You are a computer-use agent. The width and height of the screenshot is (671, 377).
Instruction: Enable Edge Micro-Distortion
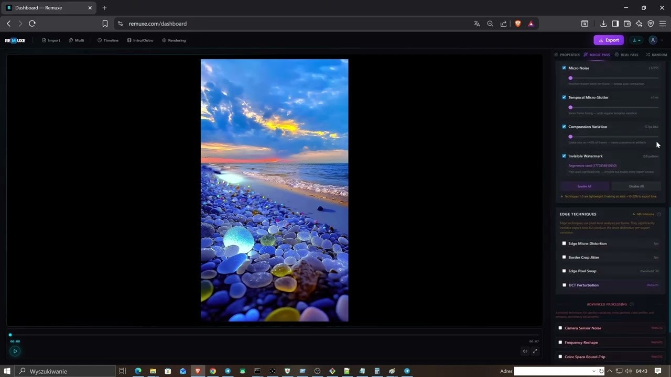564,243
